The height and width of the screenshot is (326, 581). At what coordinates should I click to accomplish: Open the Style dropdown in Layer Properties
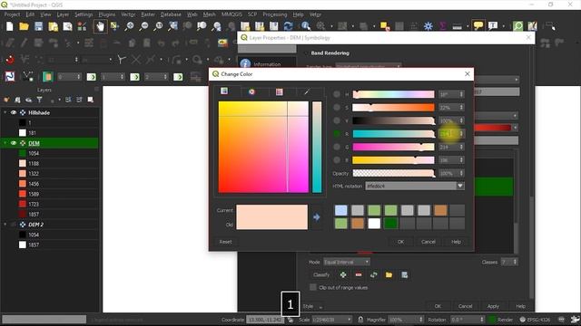313,306
